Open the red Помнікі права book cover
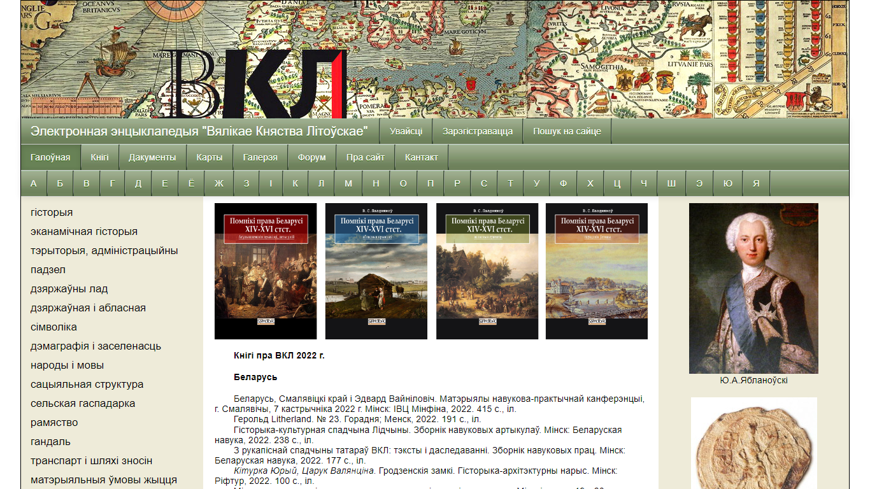The image size is (870, 489). click(x=266, y=271)
